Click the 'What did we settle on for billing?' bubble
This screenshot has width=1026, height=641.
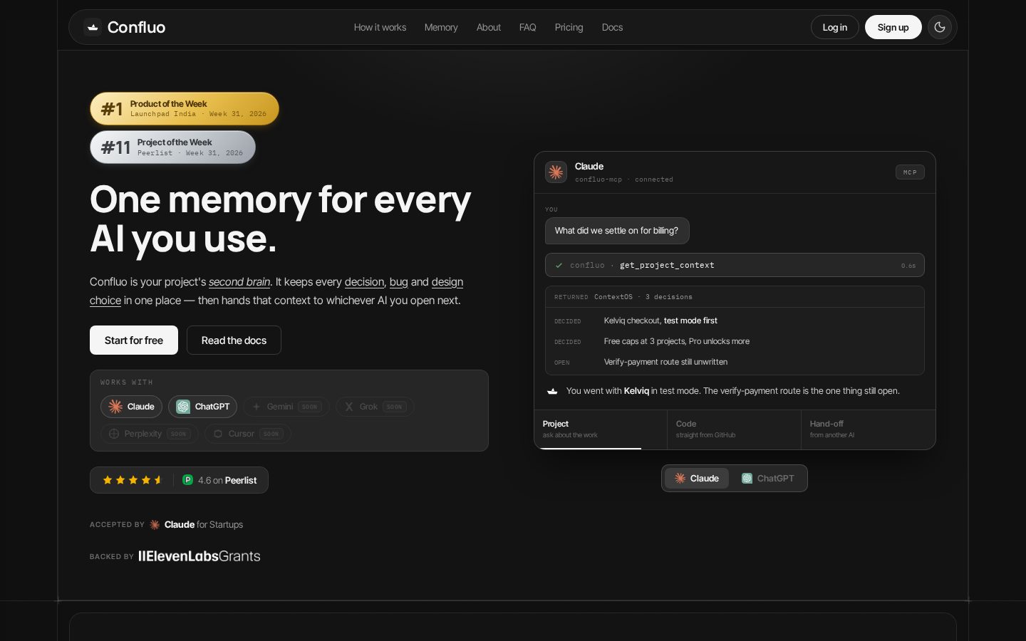pyautogui.click(x=617, y=231)
